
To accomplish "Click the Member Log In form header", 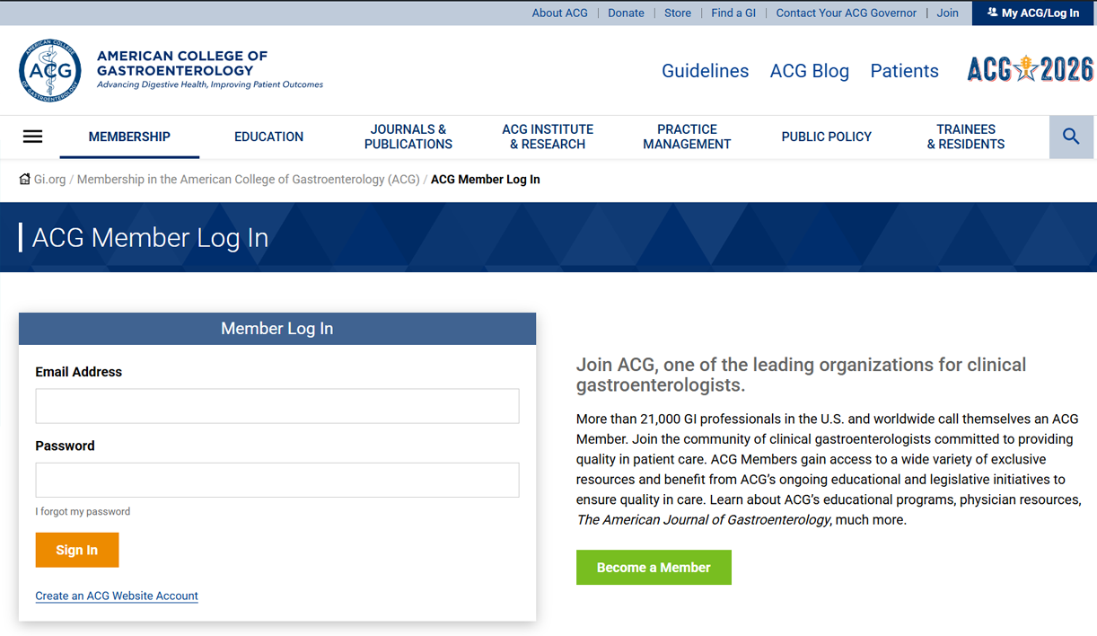I will [x=277, y=329].
